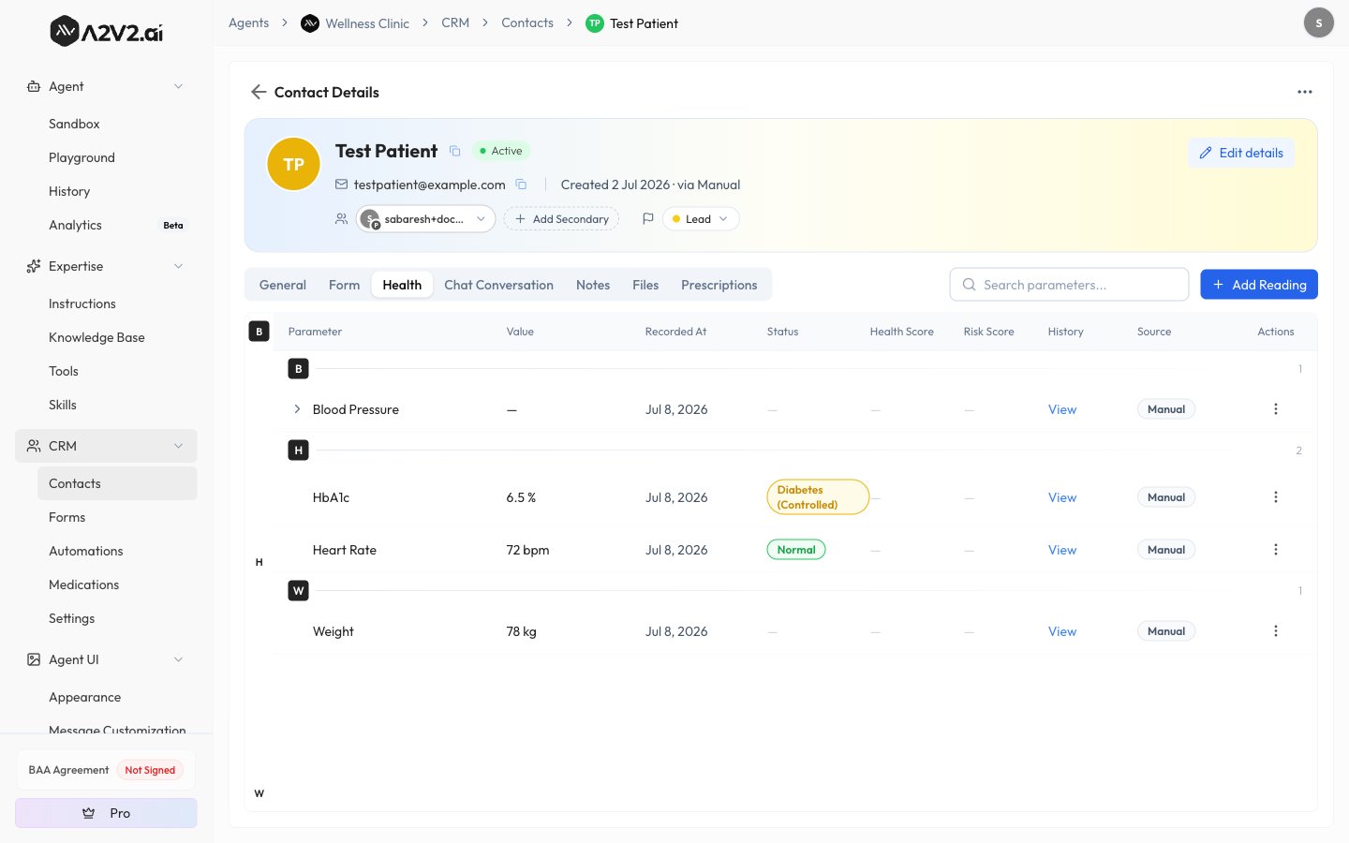Open the HbA1c row actions menu
1349x843 pixels.
click(1275, 497)
